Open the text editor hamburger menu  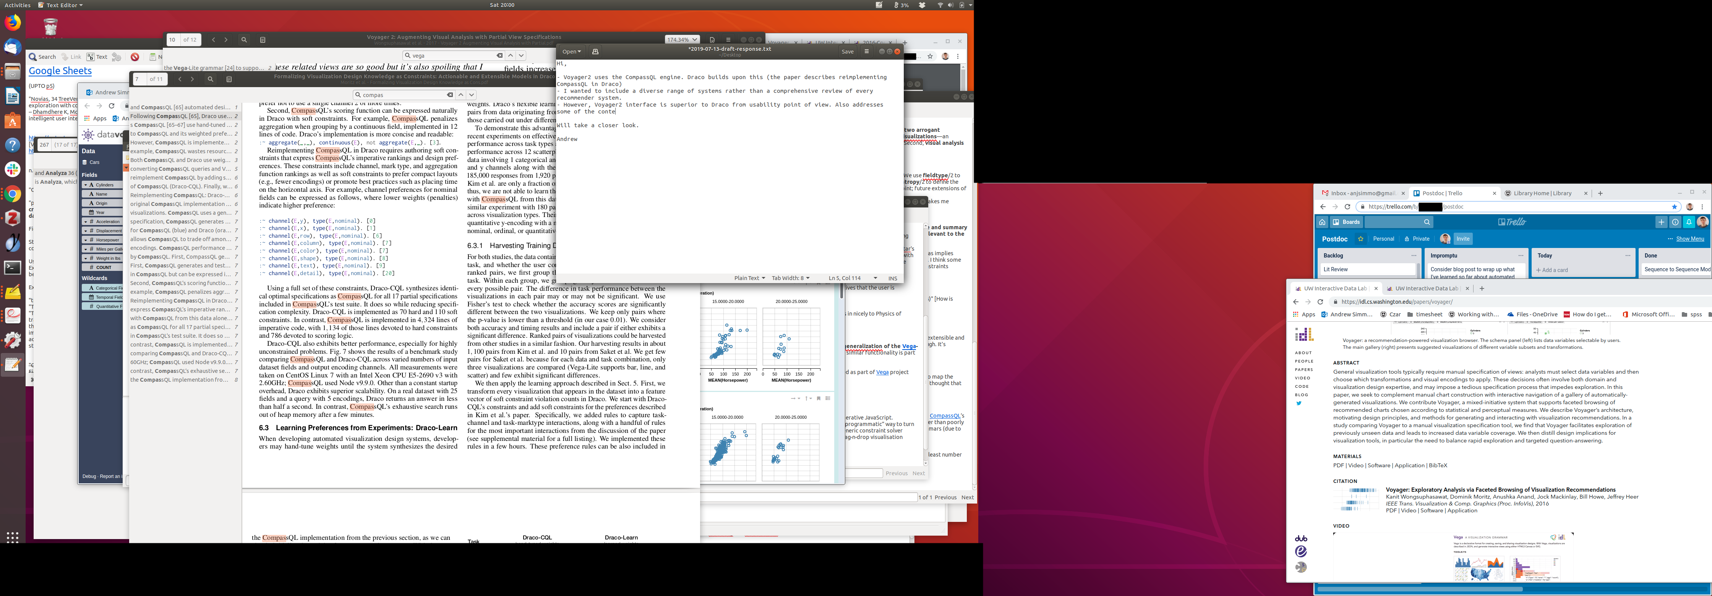pyautogui.click(x=866, y=51)
